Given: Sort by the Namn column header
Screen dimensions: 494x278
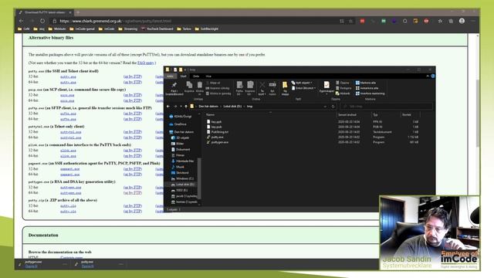Looking at the screenshot, I should pyautogui.click(x=210, y=115).
